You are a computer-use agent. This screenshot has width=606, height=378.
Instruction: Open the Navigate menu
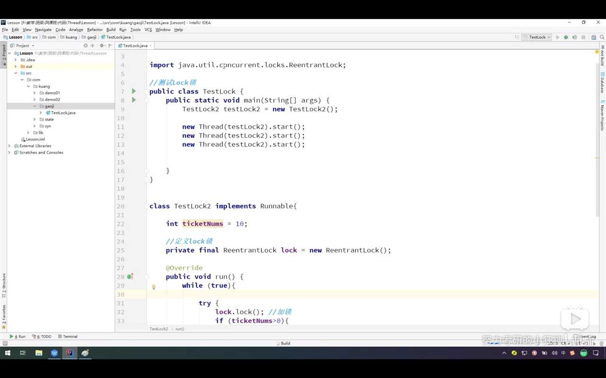click(x=43, y=30)
